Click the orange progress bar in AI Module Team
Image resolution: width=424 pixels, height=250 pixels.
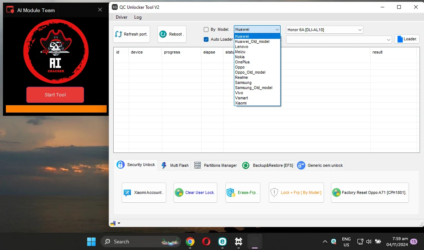coord(56,109)
